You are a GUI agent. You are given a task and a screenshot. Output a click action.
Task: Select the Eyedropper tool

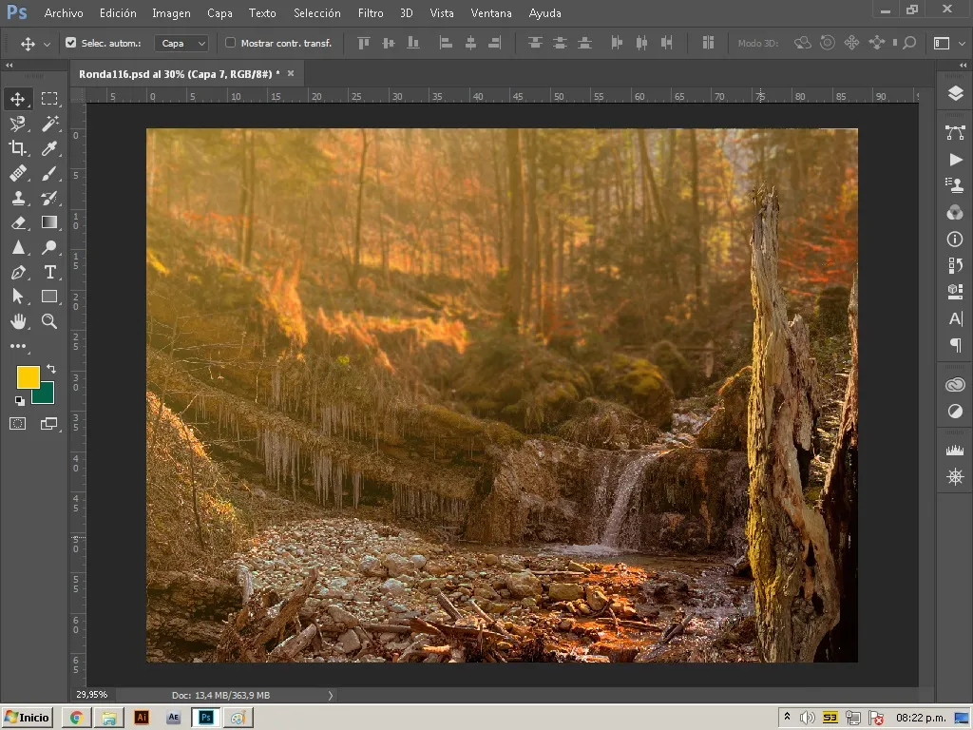[x=49, y=147]
